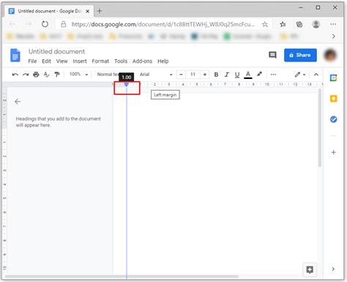Toggle italic formatting
The width and height of the screenshot is (347, 282).
tap(227, 75)
